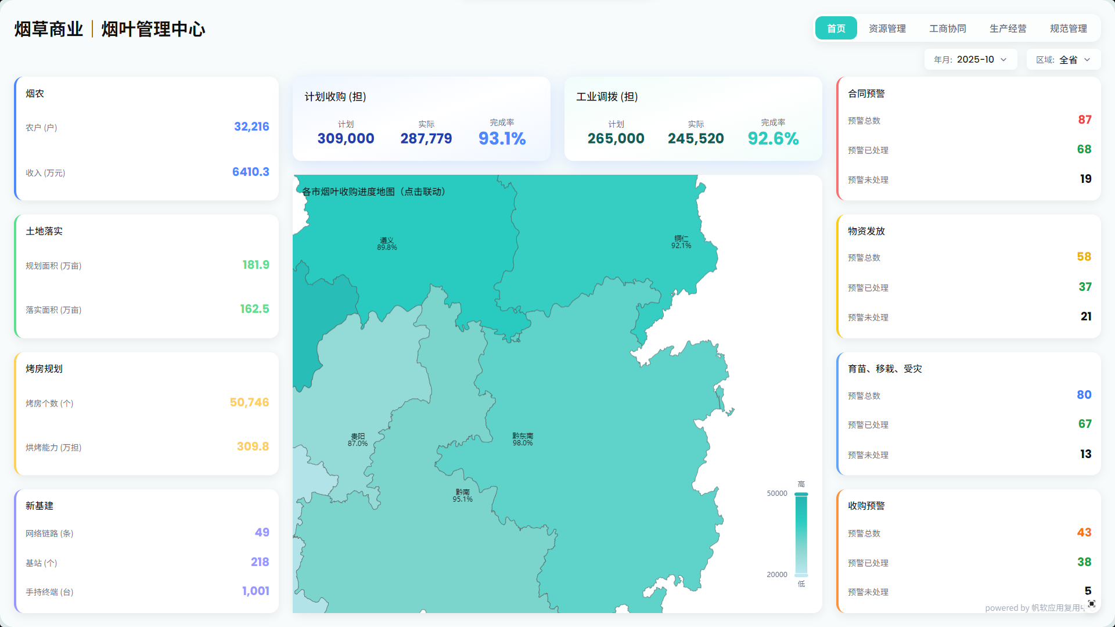Click the 贵阳 area on the map
1115x627 pixels.
pyautogui.click(x=358, y=439)
